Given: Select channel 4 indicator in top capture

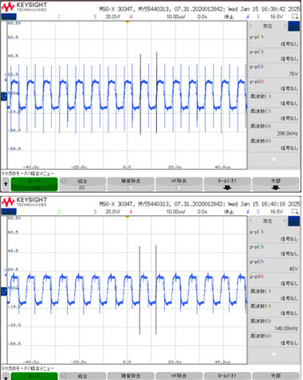Looking at the screenshot, I should click(131, 17).
